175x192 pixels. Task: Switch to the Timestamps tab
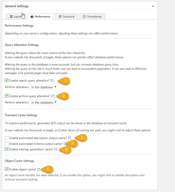tap(92, 17)
